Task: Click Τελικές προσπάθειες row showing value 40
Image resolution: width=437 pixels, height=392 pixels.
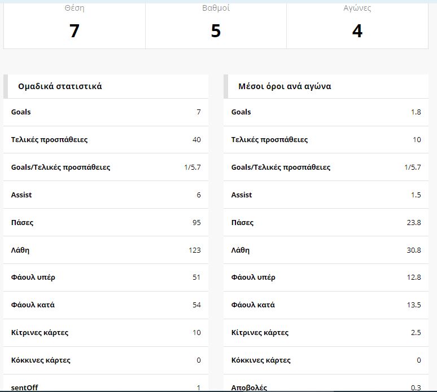Action: (106, 140)
